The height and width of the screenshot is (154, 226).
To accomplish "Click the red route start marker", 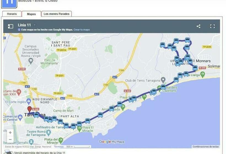I will [x=29, y=109].
